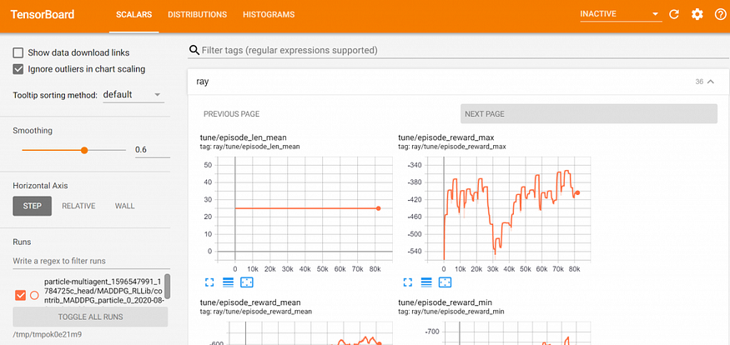Click the particle-multiagent run name
730x345 pixels.
click(103, 291)
